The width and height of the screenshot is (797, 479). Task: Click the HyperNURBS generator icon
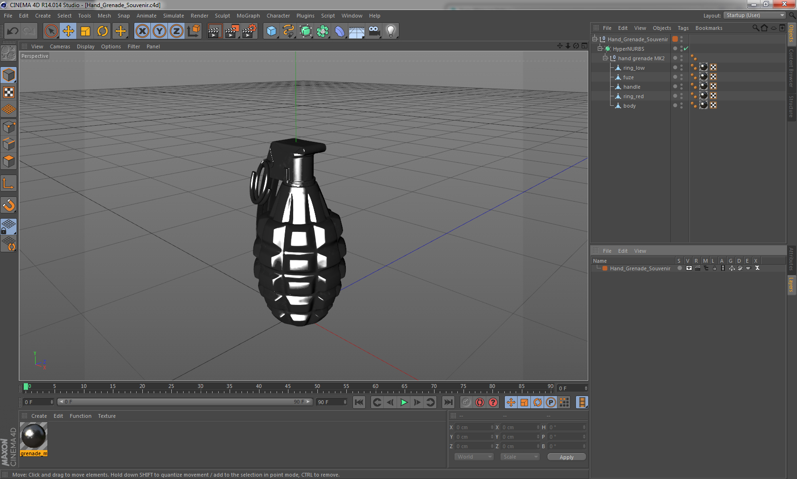[x=306, y=31]
